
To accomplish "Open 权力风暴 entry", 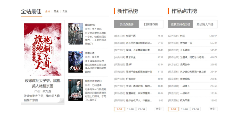I will coord(185,101).
